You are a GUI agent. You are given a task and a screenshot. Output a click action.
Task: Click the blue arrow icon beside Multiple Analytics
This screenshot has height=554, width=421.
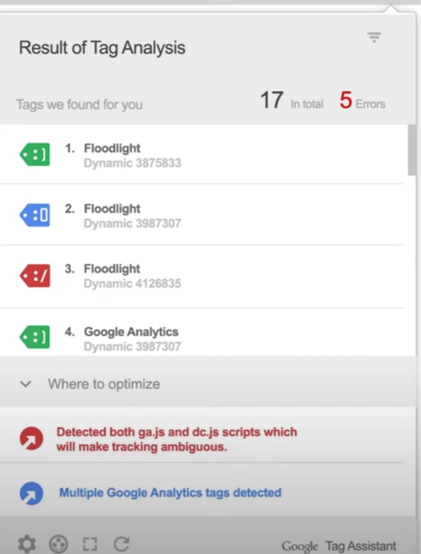(31, 493)
